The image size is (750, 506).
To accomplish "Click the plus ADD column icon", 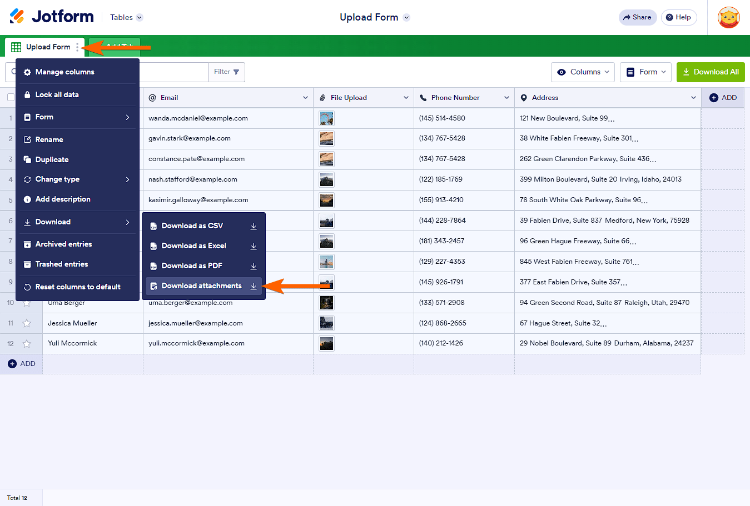I will pyautogui.click(x=714, y=98).
